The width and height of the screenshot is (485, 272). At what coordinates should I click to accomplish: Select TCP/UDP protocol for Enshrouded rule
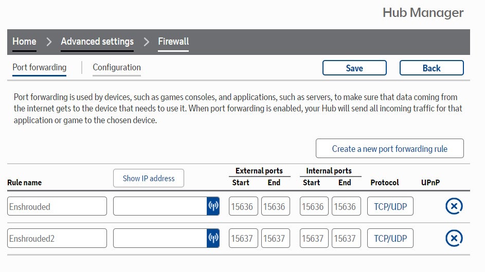390,206
